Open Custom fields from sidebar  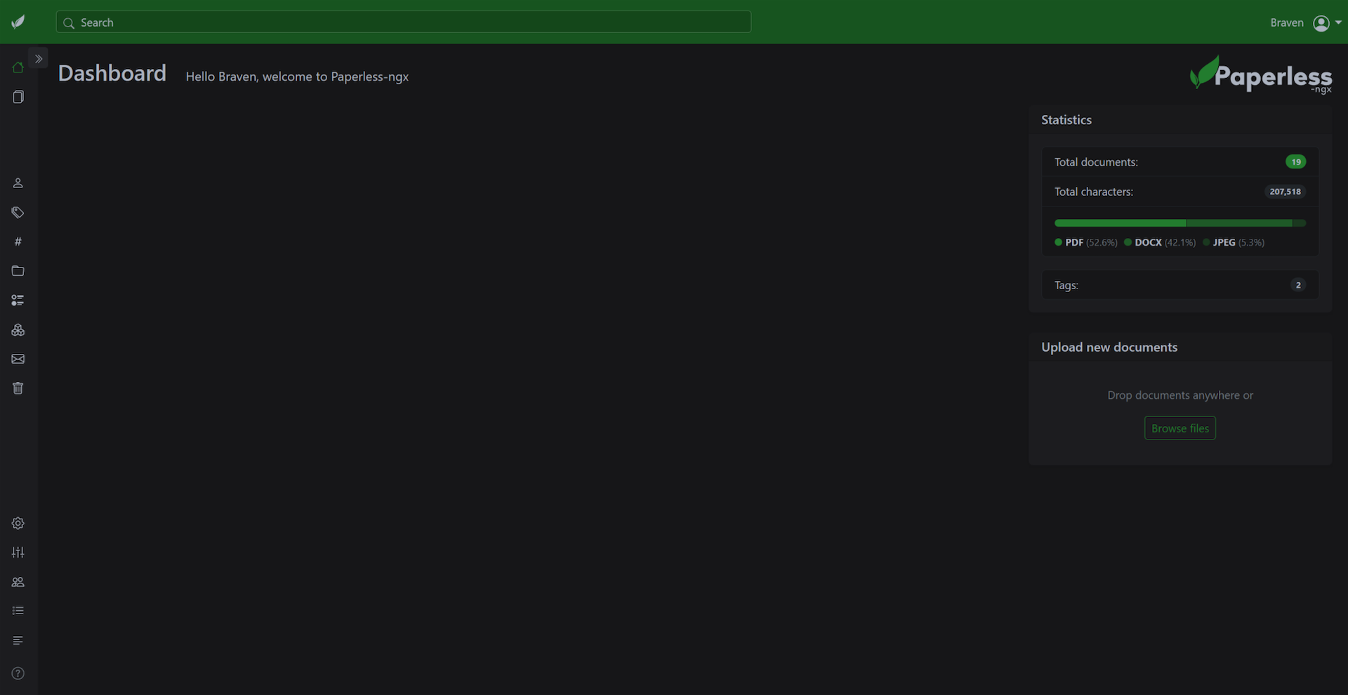click(18, 300)
